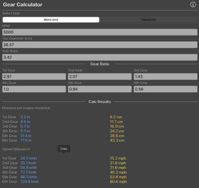This screenshot has height=188, width=199.
Task: Edit the 4th Gear ratio field 1.0
Action: 34,89
